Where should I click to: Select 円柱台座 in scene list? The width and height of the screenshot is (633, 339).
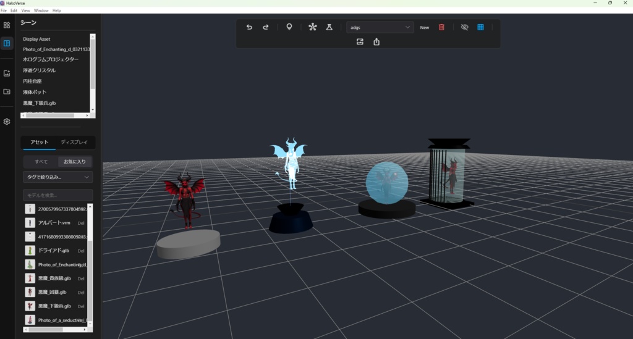pyautogui.click(x=32, y=81)
